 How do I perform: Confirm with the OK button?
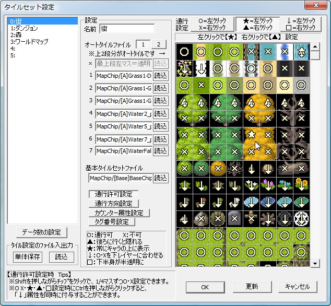tap(205, 287)
